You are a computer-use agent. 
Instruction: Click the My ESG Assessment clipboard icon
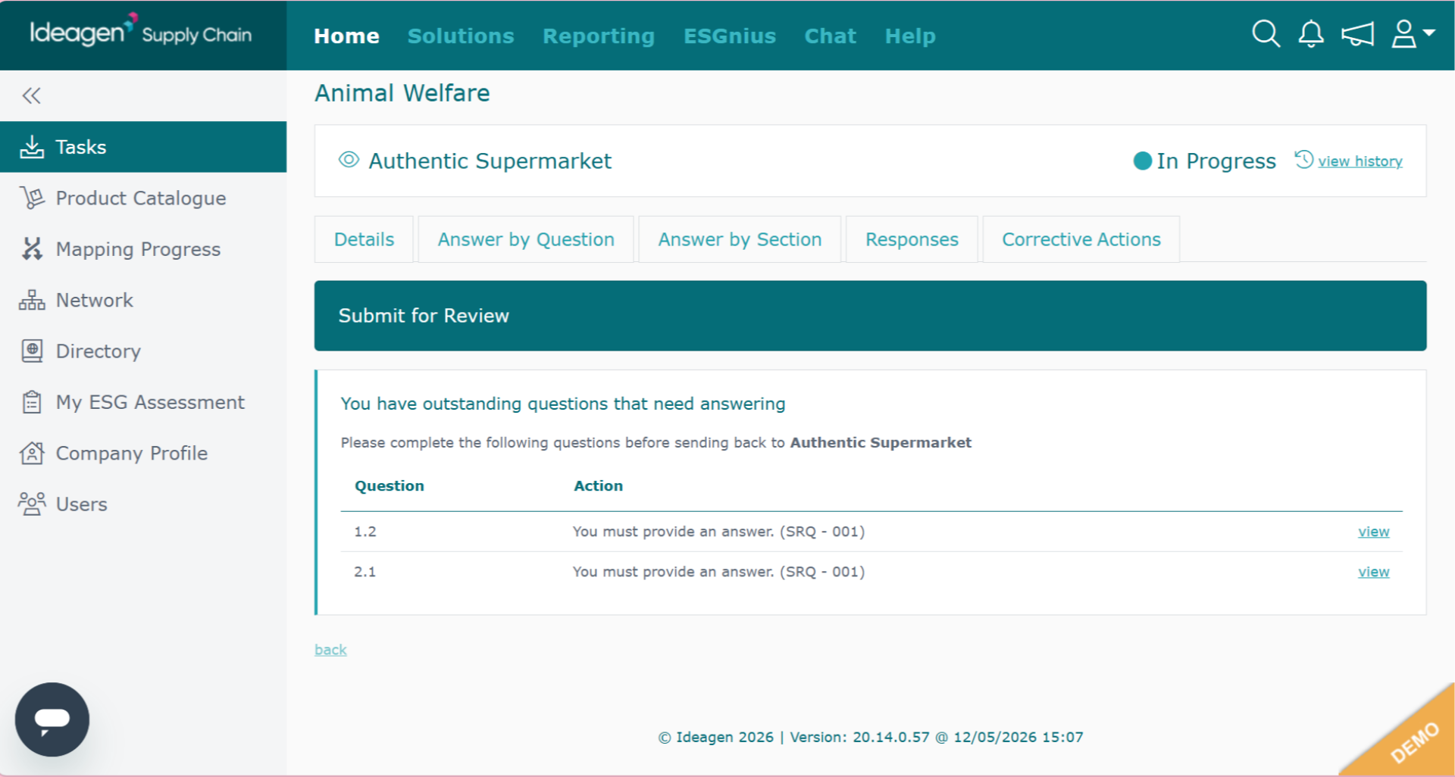pos(32,402)
